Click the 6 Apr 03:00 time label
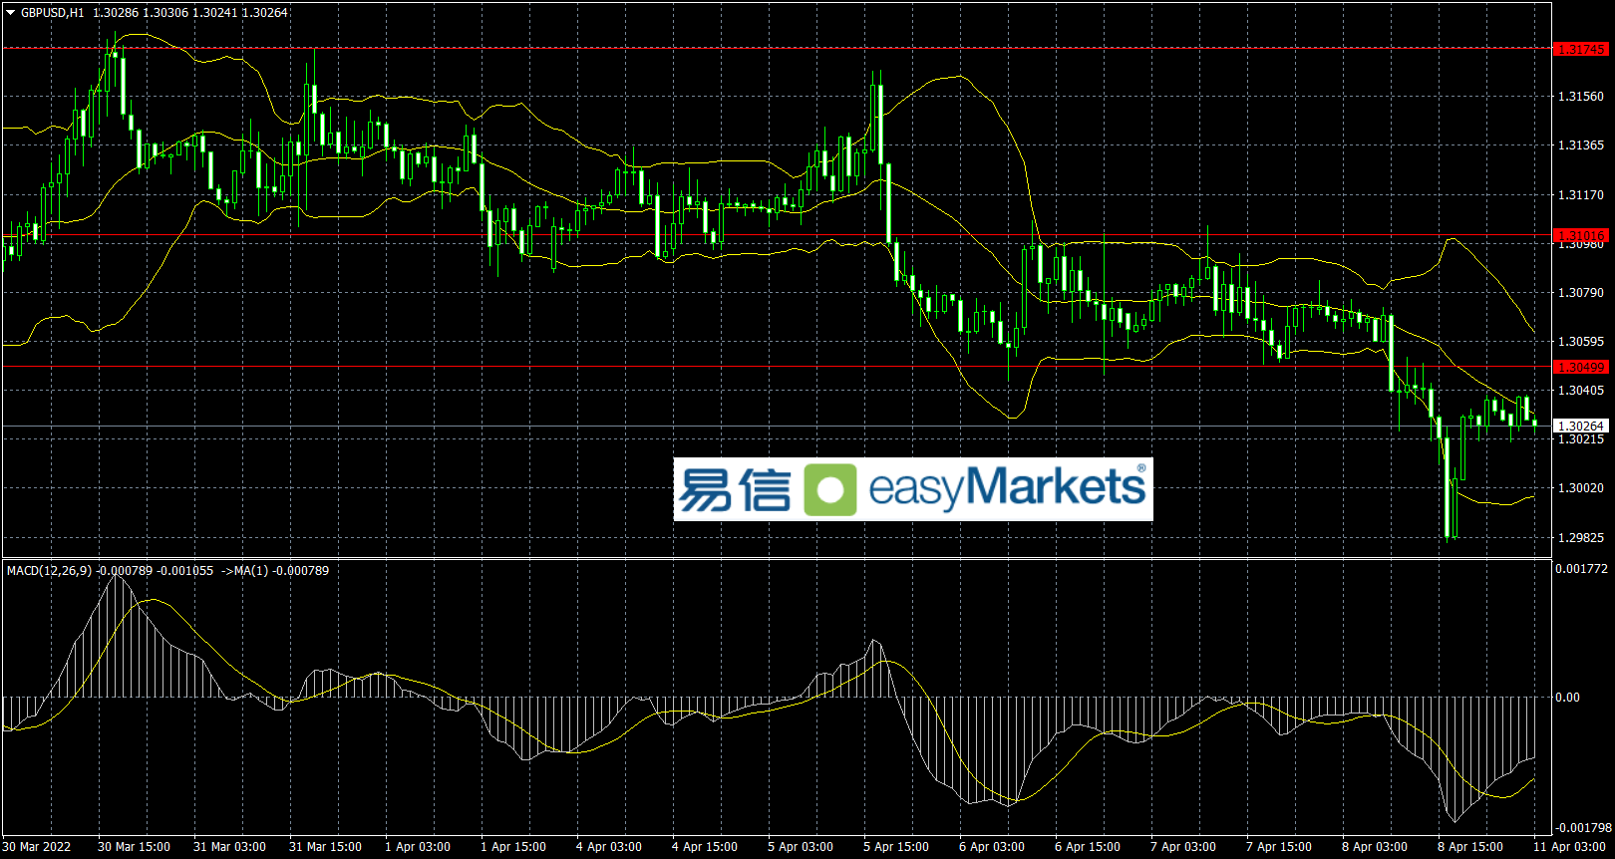 coord(992,847)
